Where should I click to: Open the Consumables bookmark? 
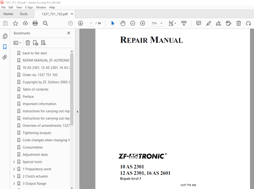[32, 147]
